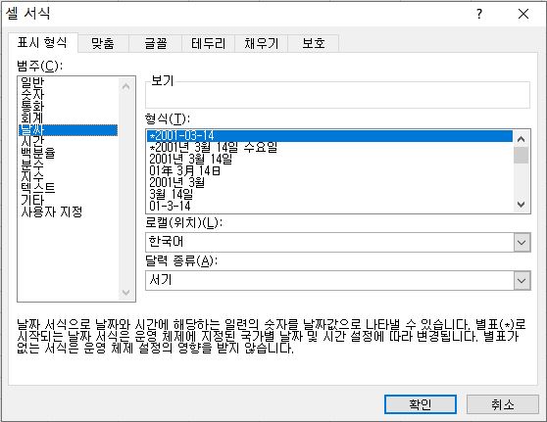This screenshot has height=422, width=547.
Task: Choose 숫자 category
Action: pos(68,94)
